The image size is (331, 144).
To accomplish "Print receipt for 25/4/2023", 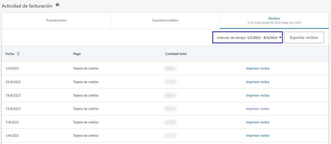I will (x=257, y=82).
